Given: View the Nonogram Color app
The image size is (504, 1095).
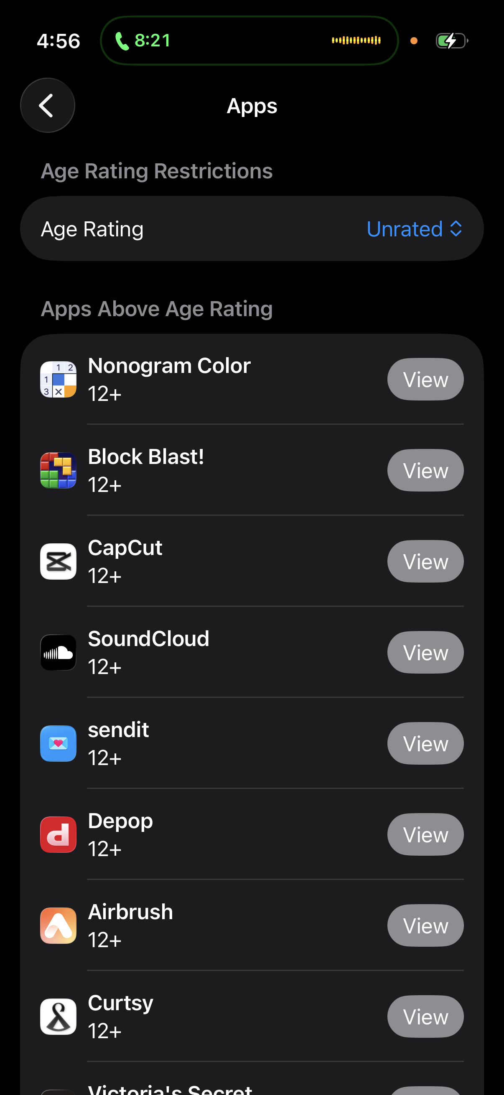Looking at the screenshot, I should pos(425,379).
